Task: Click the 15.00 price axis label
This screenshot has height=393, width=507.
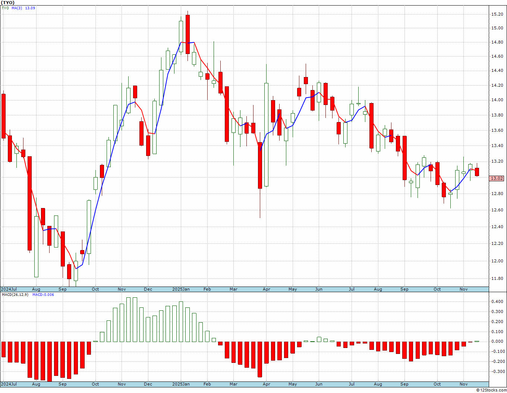Action: click(497, 28)
